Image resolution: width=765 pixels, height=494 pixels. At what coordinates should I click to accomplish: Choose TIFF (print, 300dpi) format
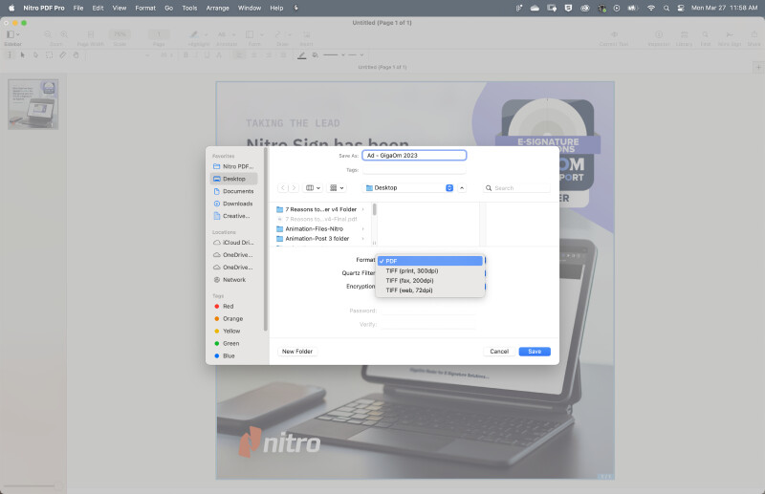412,270
